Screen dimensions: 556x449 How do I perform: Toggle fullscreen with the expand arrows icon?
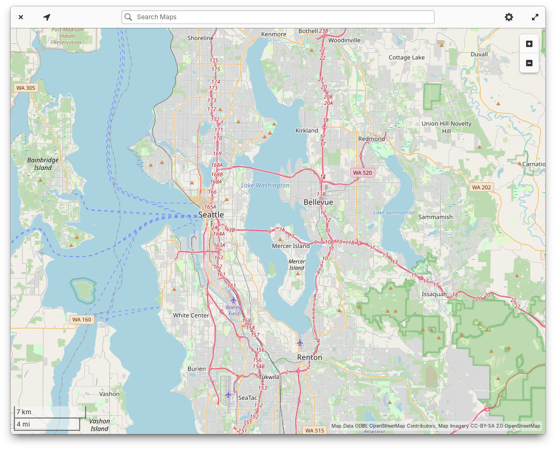[535, 17]
